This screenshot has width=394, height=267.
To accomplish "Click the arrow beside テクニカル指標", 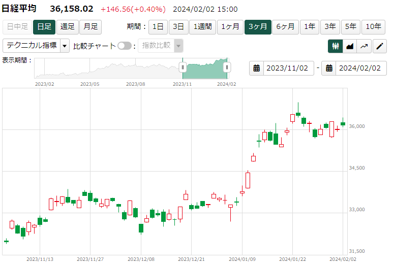I will 65,46.
